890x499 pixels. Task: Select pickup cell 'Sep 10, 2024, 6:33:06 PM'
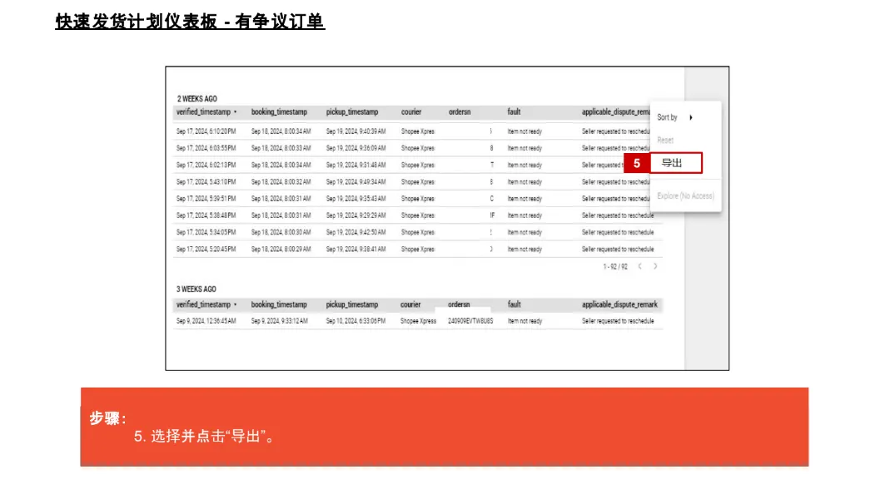pyautogui.click(x=356, y=321)
